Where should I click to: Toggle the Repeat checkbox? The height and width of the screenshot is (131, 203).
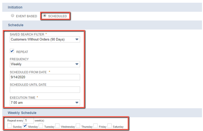pos(12,51)
